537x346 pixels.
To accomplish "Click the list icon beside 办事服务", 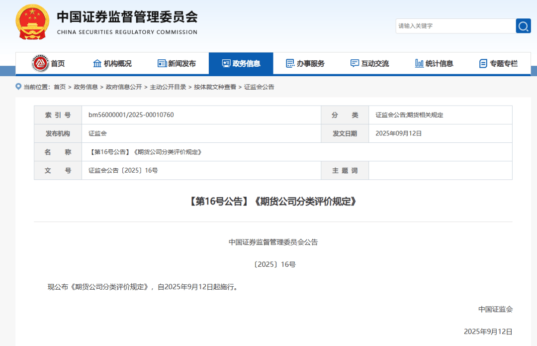I will coord(290,63).
